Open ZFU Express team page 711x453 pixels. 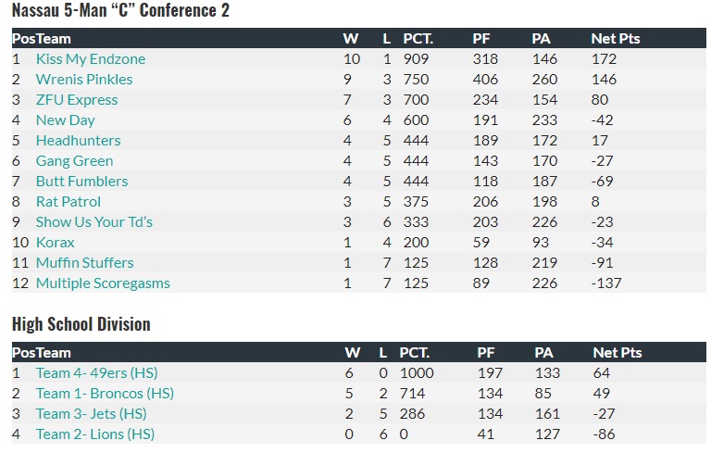click(x=77, y=100)
